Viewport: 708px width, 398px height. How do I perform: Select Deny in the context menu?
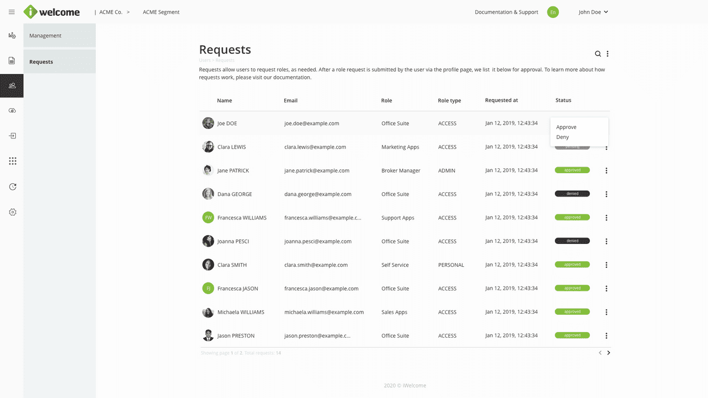563,137
